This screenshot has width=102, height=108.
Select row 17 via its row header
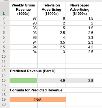[x=5, y=90]
